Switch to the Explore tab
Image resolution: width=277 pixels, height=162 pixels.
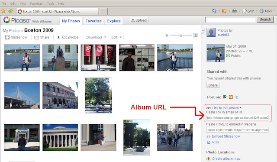pos(114,21)
